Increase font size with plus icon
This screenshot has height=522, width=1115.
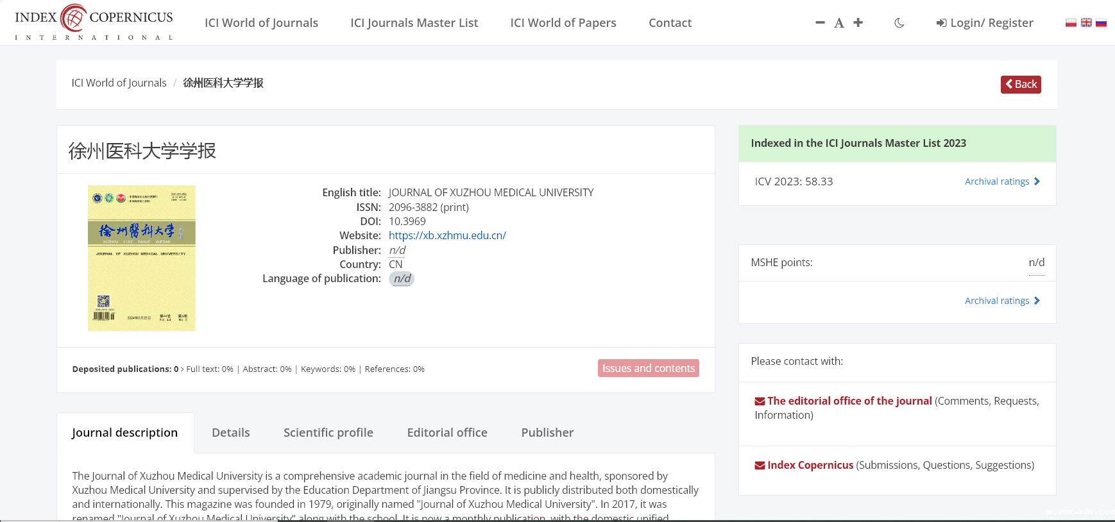(x=858, y=22)
